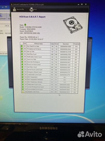Viewport: 105px width, 141px height.
Task: Click the threshold 067 of Seek Error Rate
Action: pos(76,60)
